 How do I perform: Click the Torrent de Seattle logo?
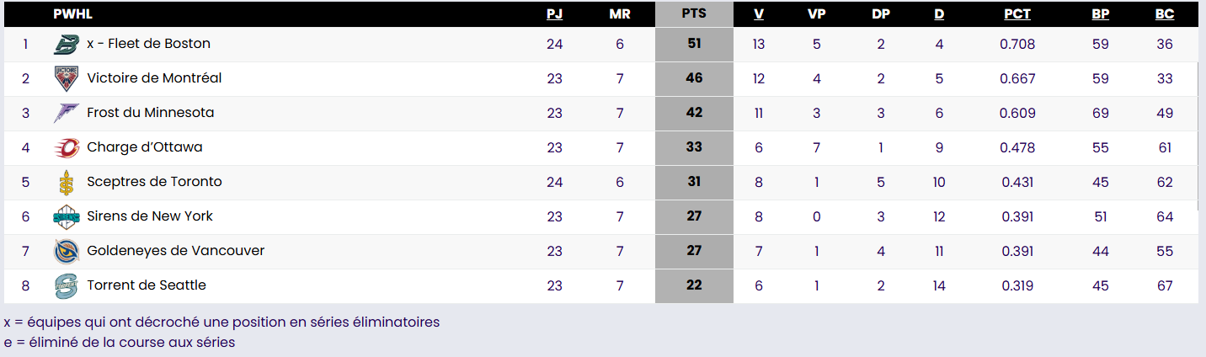[x=66, y=285]
